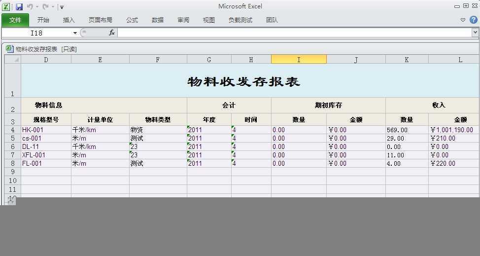The width and height of the screenshot is (480, 256).
Task: Select row 4 header
Action: click(13, 130)
